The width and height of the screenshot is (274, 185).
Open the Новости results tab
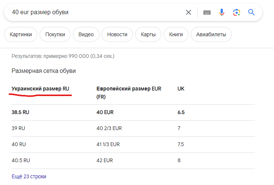point(117,34)
